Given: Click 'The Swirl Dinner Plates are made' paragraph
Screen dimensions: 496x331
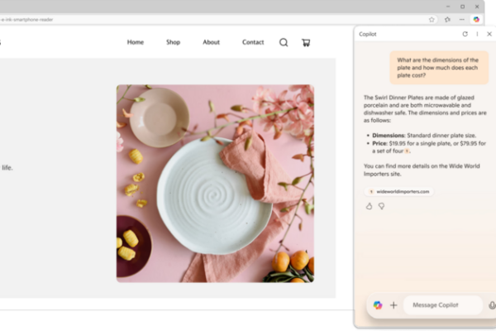Looking at the screenshot, I should click(425, 108).
